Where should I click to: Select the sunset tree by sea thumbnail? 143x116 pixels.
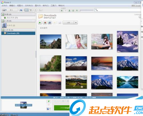(x=102, y=63)
